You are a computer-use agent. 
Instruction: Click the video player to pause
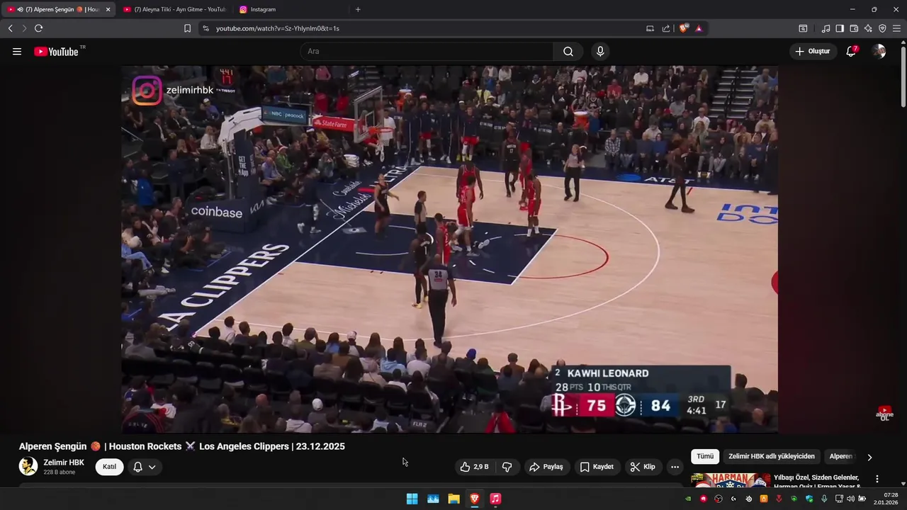click(x=449, y=249)
